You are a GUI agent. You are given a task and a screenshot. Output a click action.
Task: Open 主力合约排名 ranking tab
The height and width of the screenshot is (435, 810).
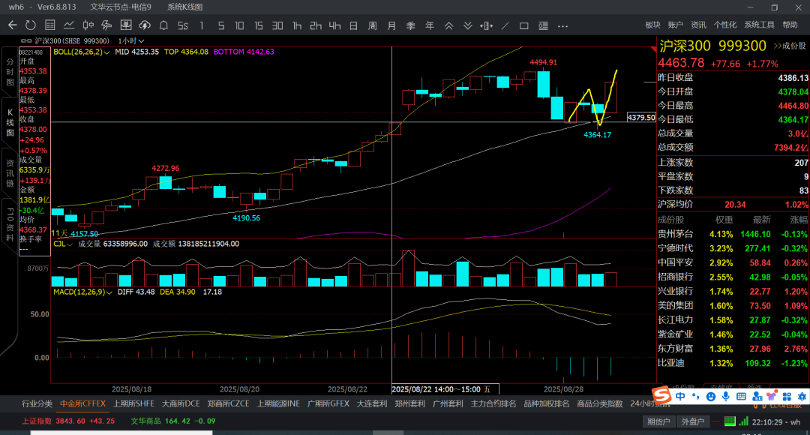(x=493, y=403)
